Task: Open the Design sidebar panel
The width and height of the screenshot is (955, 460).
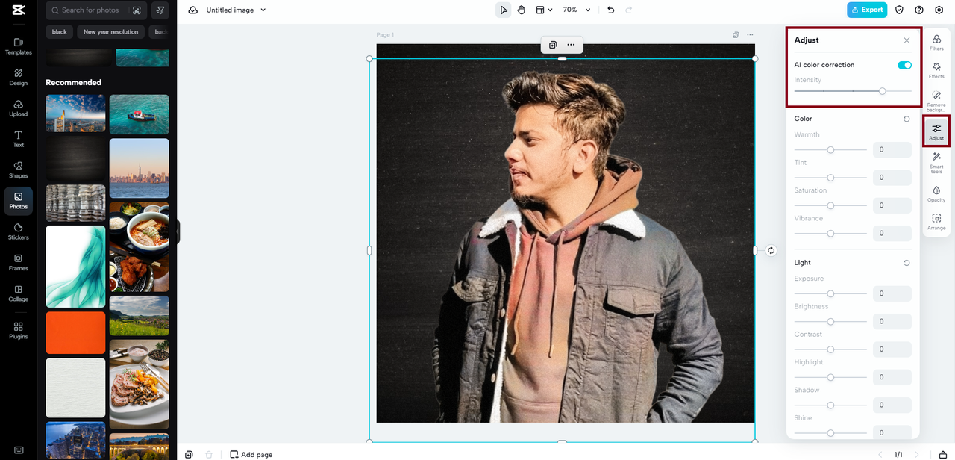Action: 19,78
